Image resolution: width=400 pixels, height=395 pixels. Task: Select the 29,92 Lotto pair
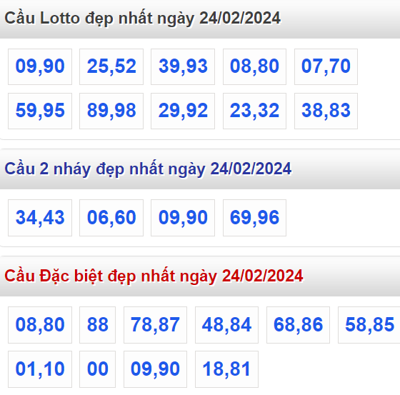pyautogui.click(x=183, y=111)
